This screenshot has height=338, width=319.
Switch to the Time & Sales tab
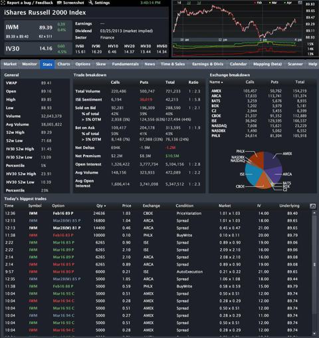(173, 64)
